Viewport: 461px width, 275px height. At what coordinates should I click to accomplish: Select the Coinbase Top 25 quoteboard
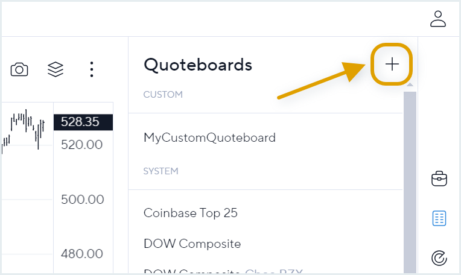pyautogui.click(x=191, y=213)
